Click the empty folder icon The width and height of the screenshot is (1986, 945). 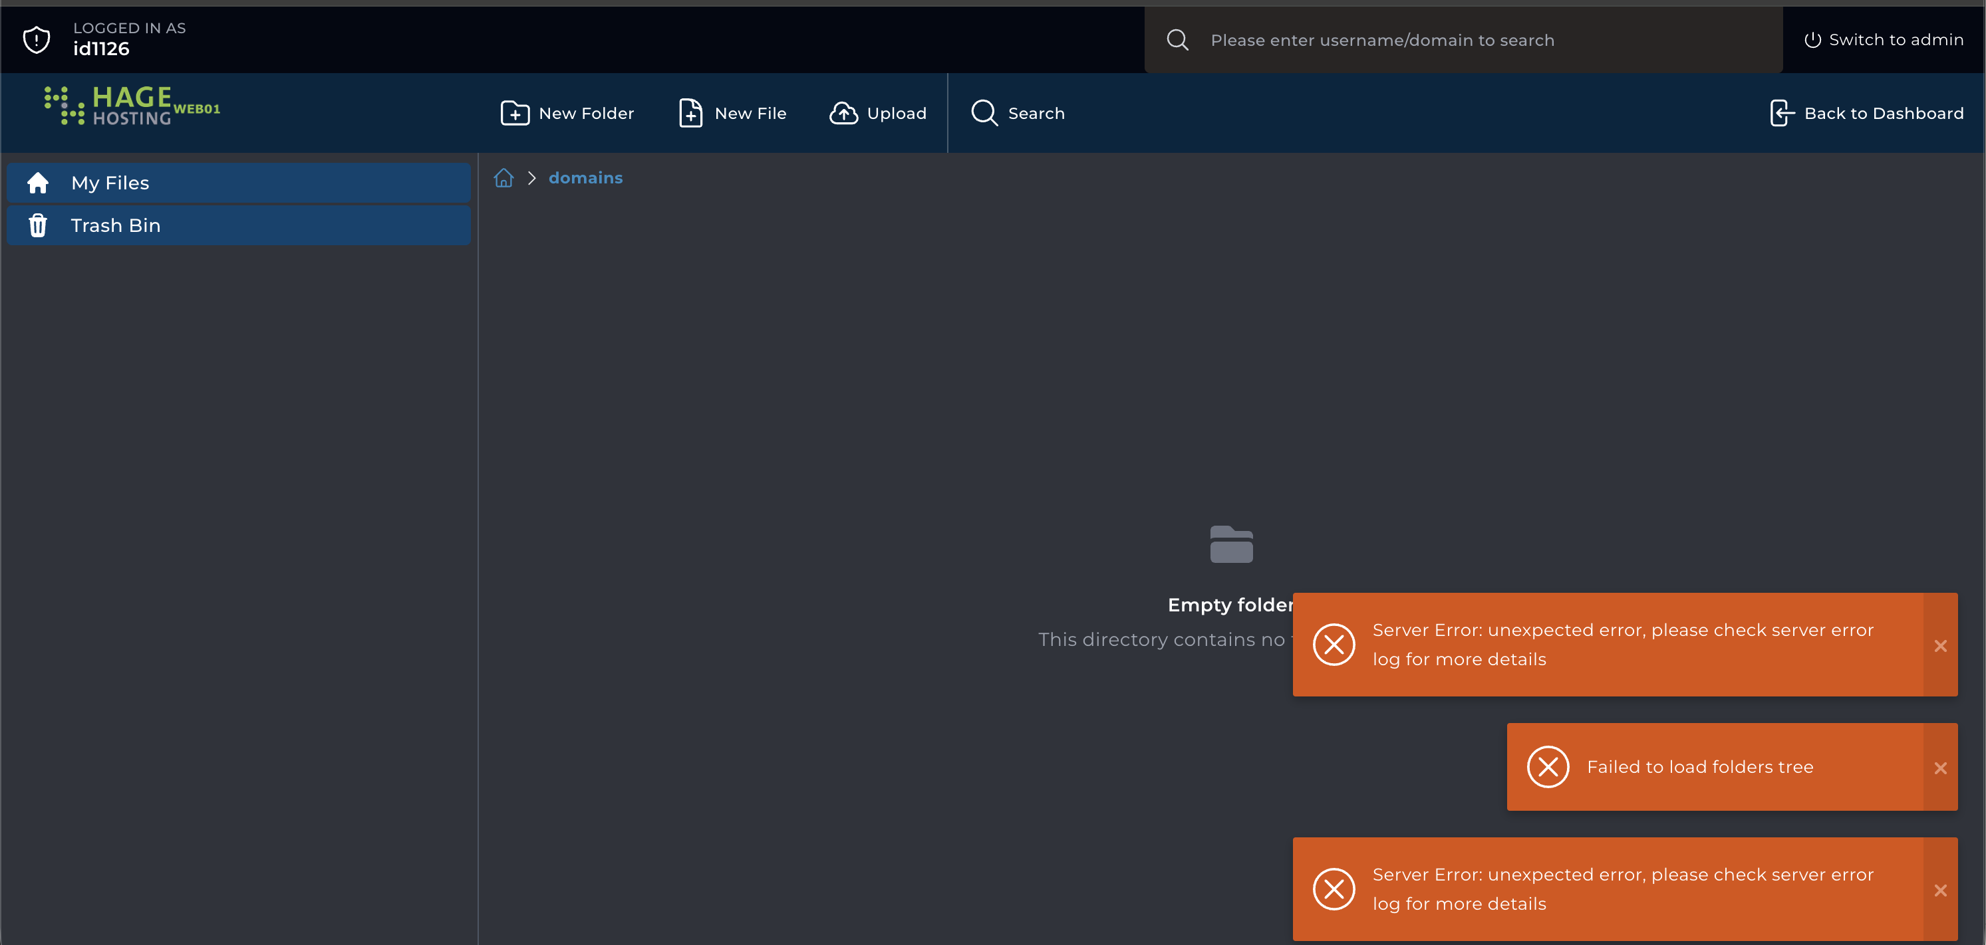tap(1230, 544)
